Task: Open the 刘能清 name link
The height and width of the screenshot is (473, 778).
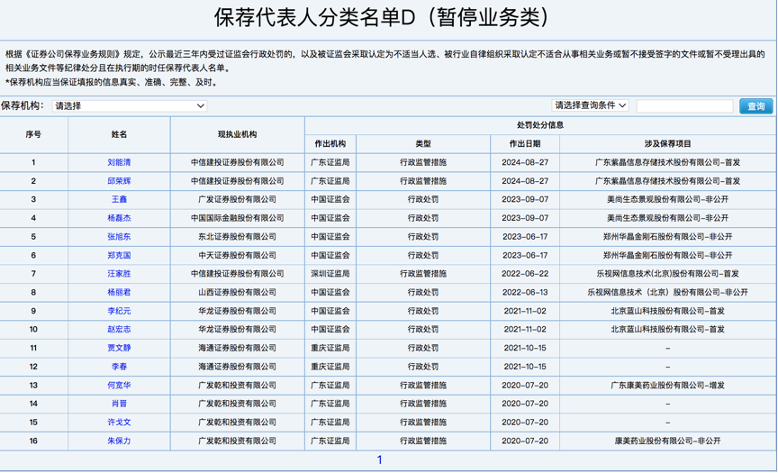Action: coord(119,162)
